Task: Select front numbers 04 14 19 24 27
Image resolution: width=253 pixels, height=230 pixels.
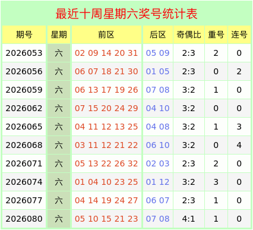Action: click(x=106, y=200)
